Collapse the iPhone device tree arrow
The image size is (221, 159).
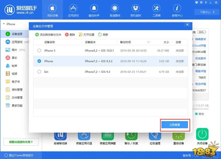pyautogui.click(x=4, y=24)
